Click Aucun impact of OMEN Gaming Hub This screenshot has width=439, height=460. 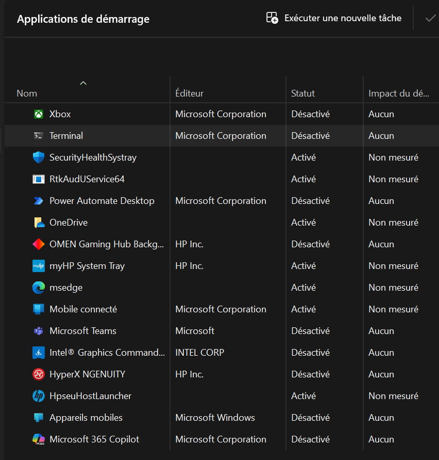coord(381,244)
